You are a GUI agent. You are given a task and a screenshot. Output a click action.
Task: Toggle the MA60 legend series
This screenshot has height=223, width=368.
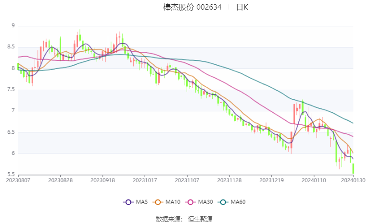click(232, 202)
